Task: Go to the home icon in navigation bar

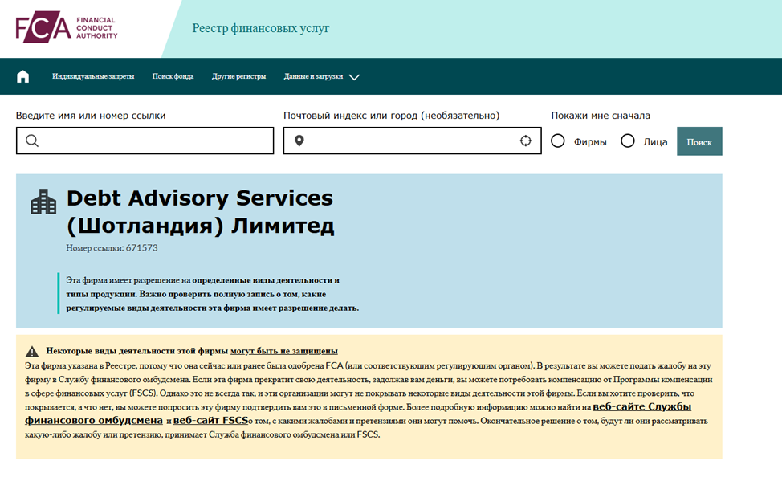Action: point(23,76)
